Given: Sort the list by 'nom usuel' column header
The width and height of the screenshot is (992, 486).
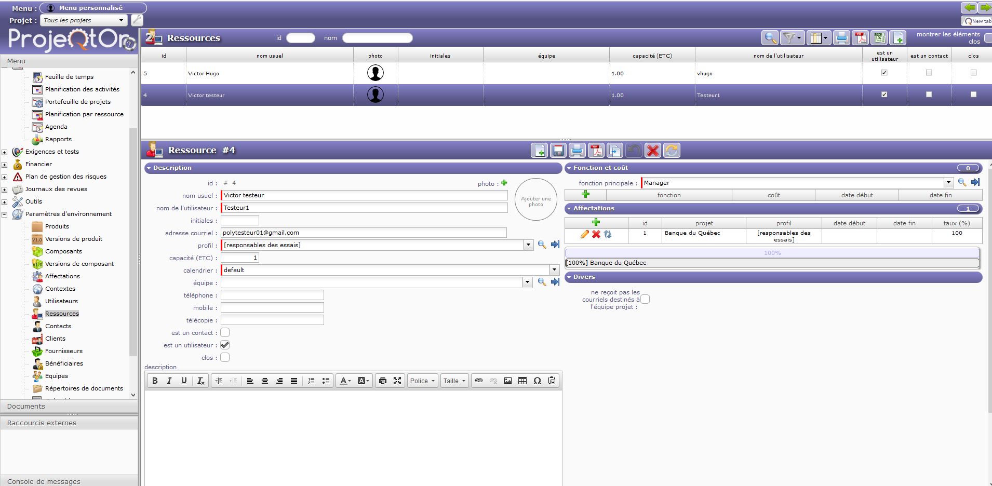Looking at the screenshot, I should point(270,56).
